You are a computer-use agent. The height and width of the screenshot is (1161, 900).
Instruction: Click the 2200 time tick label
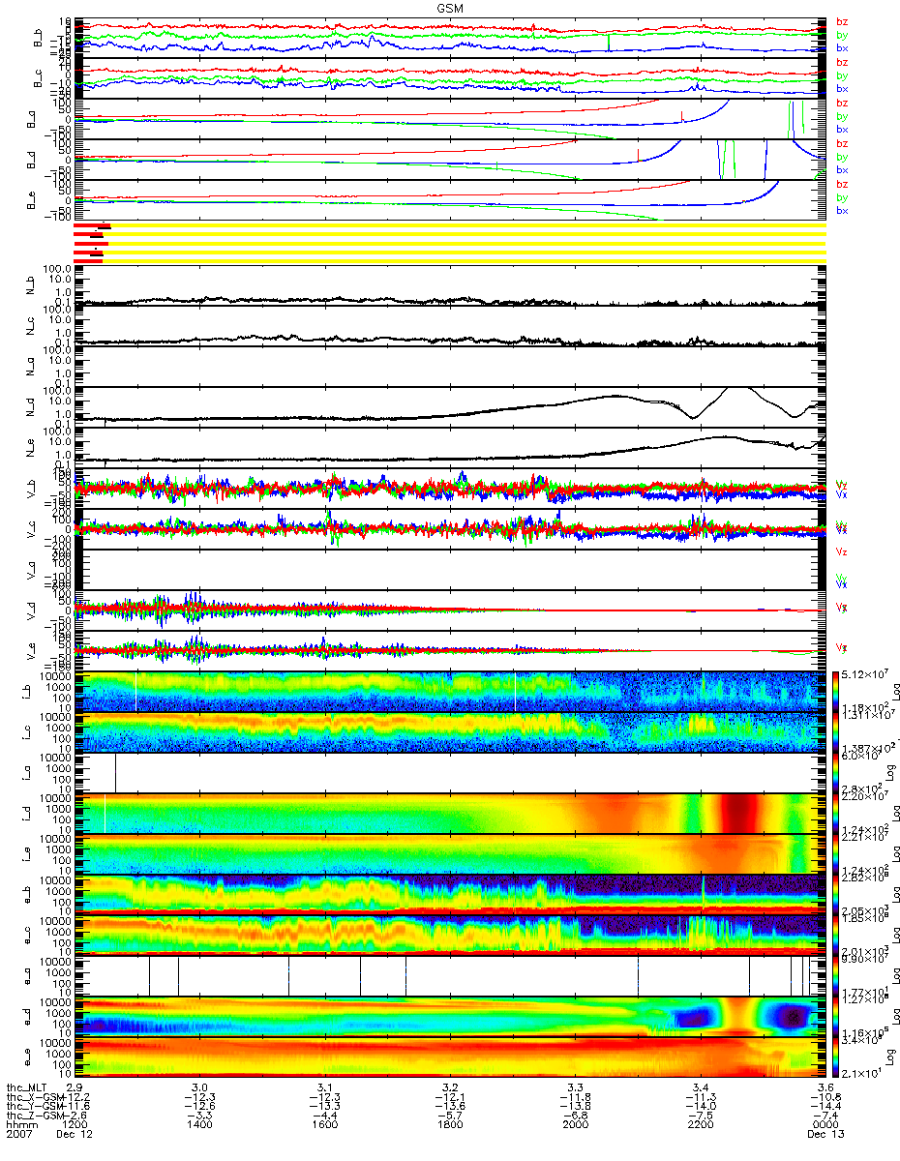click(700, 1126)
